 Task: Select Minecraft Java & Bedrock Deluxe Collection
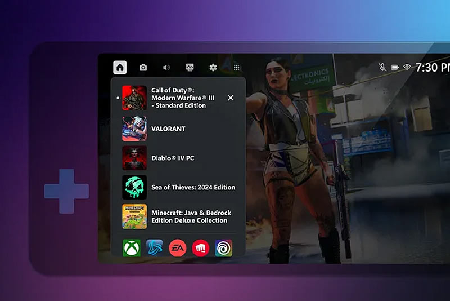pyautogui.click(x=191, y=217)
